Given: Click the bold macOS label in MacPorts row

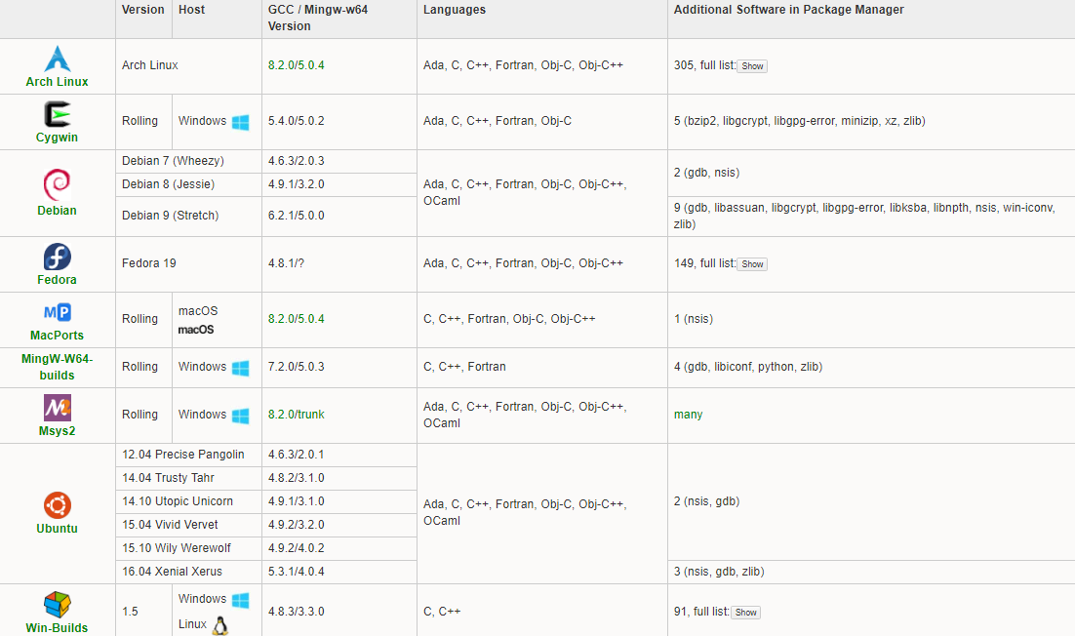Looking at the screenshot, I should pyautogui.click(x=196, y=330).
